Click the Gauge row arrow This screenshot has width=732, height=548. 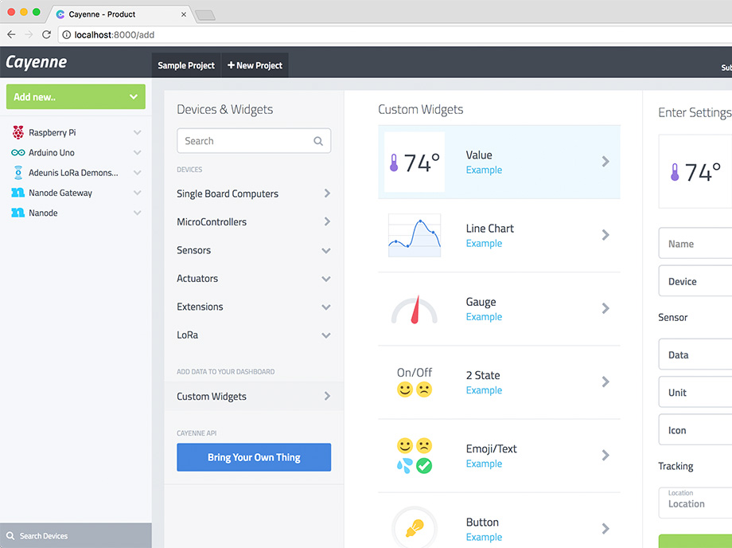(605, 308)
